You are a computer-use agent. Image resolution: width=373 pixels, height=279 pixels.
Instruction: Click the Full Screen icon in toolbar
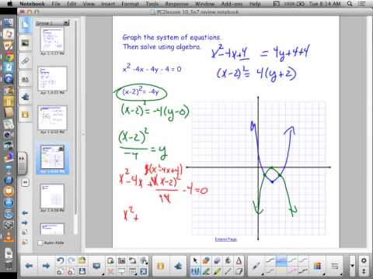coord(144,271)
